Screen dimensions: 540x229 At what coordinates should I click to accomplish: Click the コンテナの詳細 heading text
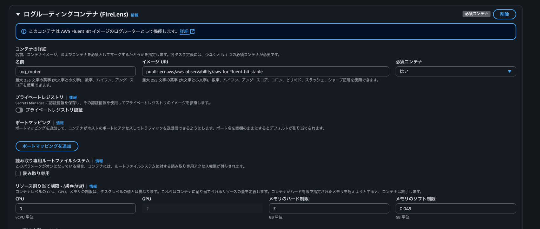point(31,49)
